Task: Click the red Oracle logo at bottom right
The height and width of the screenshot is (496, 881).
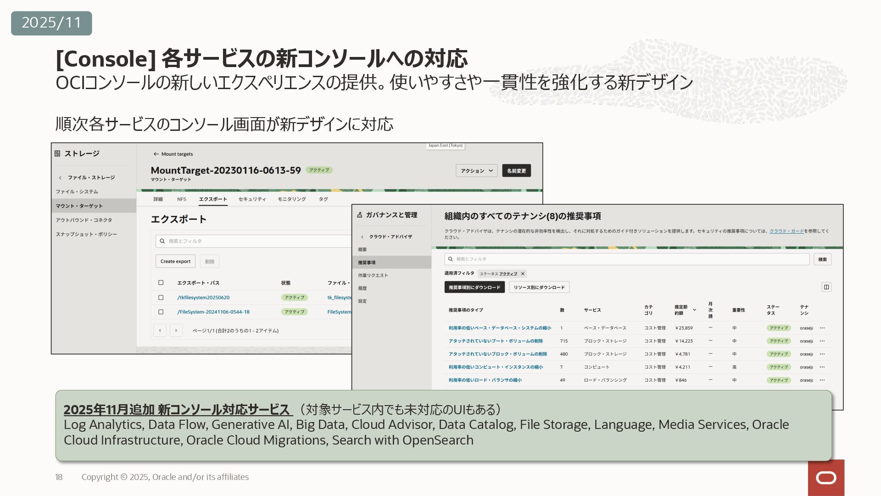Action: point(826,478)
